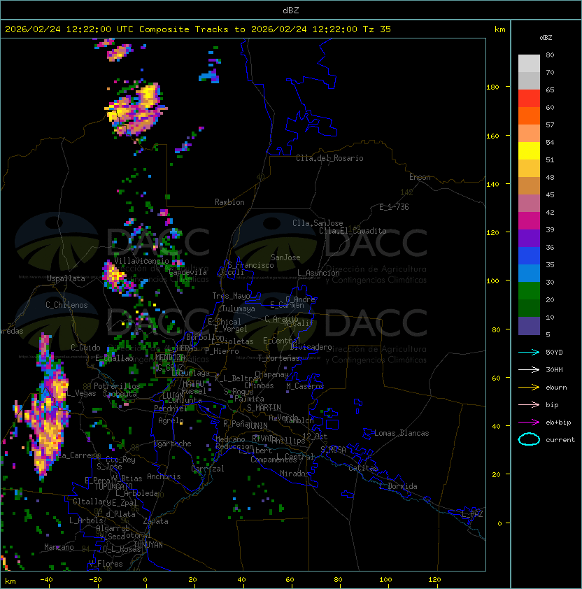This screenshot has height=589, width=582.
Task: Click the 'Carrizal' map label
Action: click(208, 469)
